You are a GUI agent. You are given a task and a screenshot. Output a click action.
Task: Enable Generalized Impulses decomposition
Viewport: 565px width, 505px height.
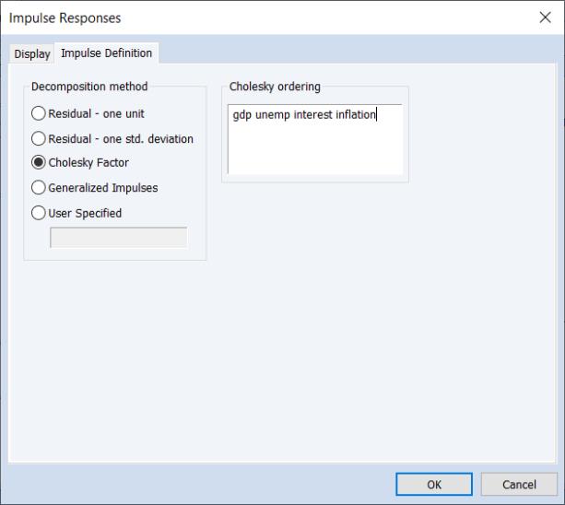point(39,188)
